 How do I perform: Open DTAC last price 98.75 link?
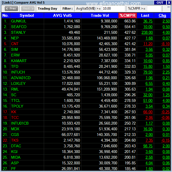click(148, 146)
